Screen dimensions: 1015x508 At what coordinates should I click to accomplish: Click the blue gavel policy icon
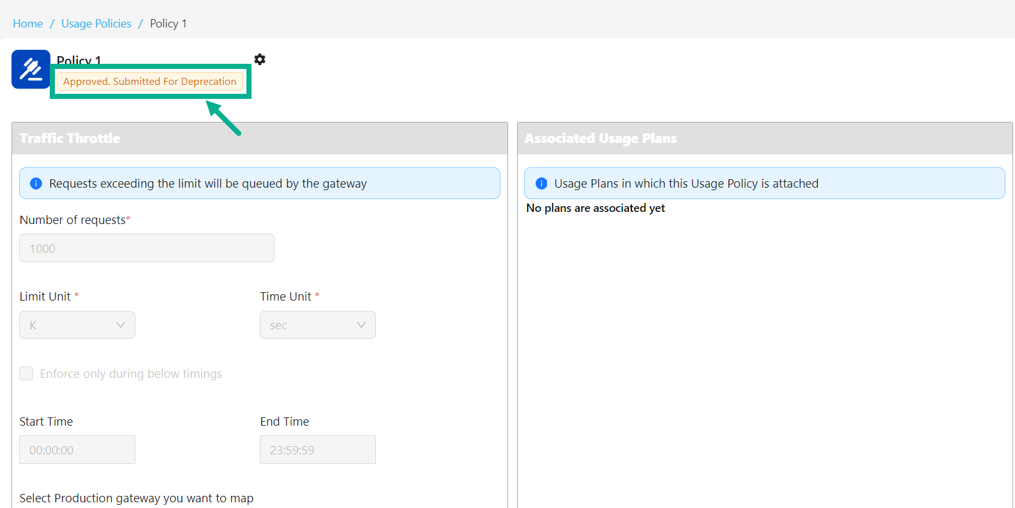click(31, 69)
